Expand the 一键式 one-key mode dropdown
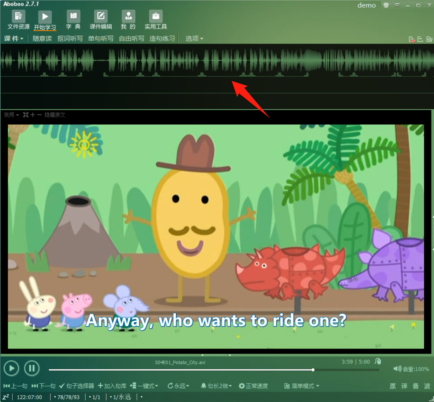The height and width of the screenshot is (402, 434). click(144, 386)
